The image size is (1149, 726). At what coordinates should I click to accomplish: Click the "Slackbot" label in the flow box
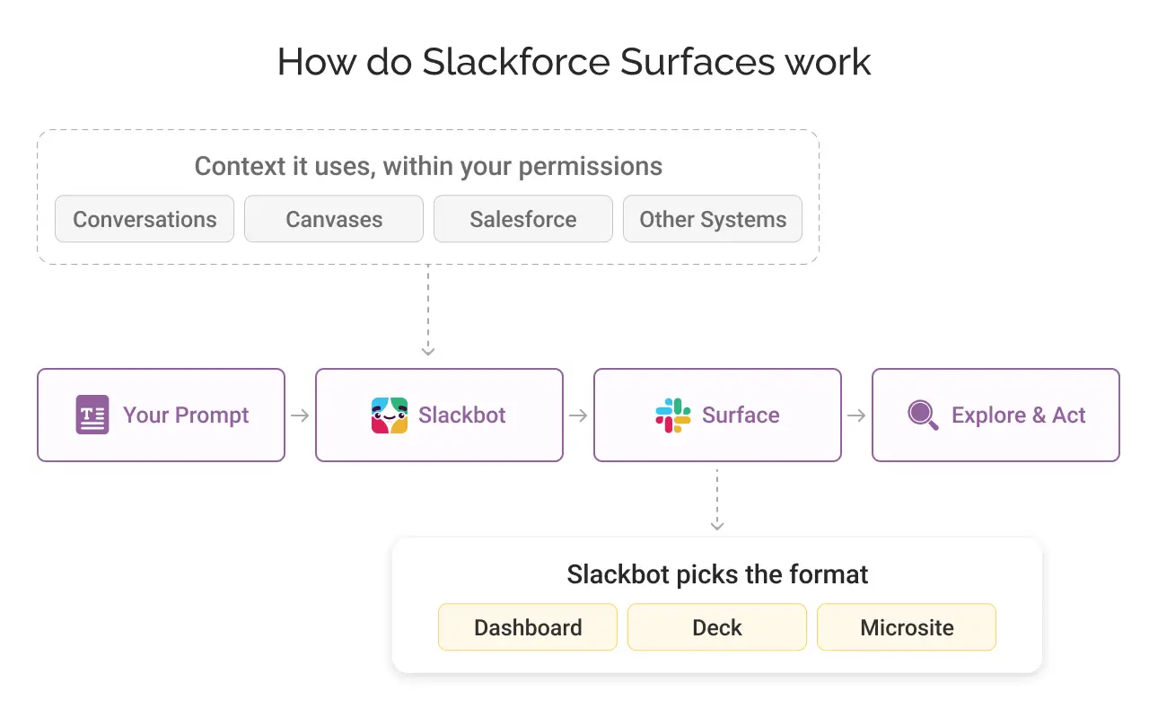(x=462, y=415)
